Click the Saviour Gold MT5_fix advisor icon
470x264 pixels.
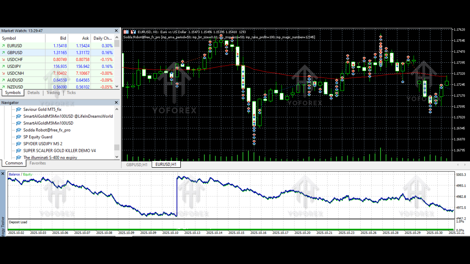point(19,109)
